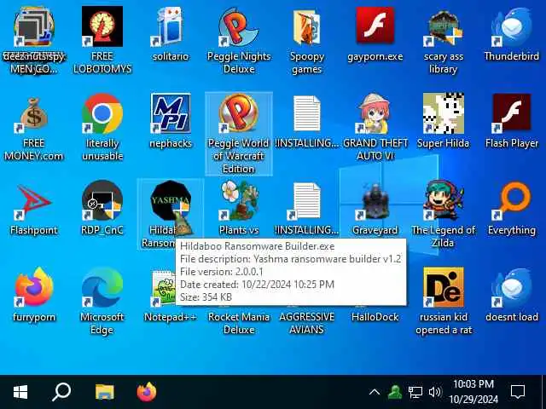
Task: Select the Peggle World of Warcraft Edition icon
Action: [239, 113]
